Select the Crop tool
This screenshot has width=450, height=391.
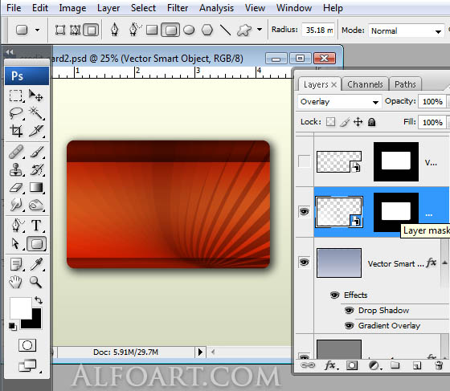(16, 130)
